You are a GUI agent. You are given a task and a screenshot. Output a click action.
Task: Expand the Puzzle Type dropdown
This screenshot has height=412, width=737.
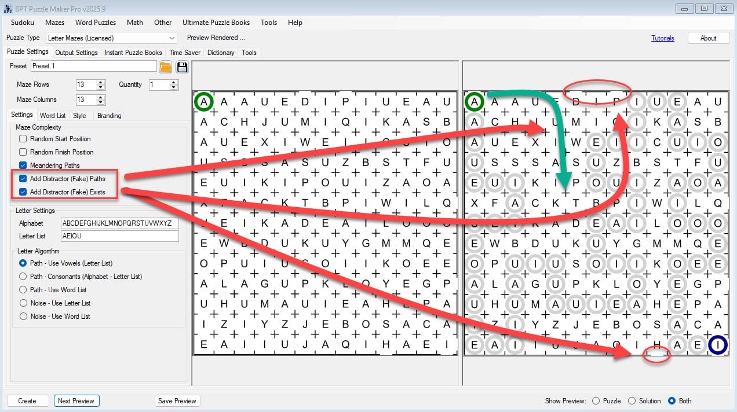(172, 38)
